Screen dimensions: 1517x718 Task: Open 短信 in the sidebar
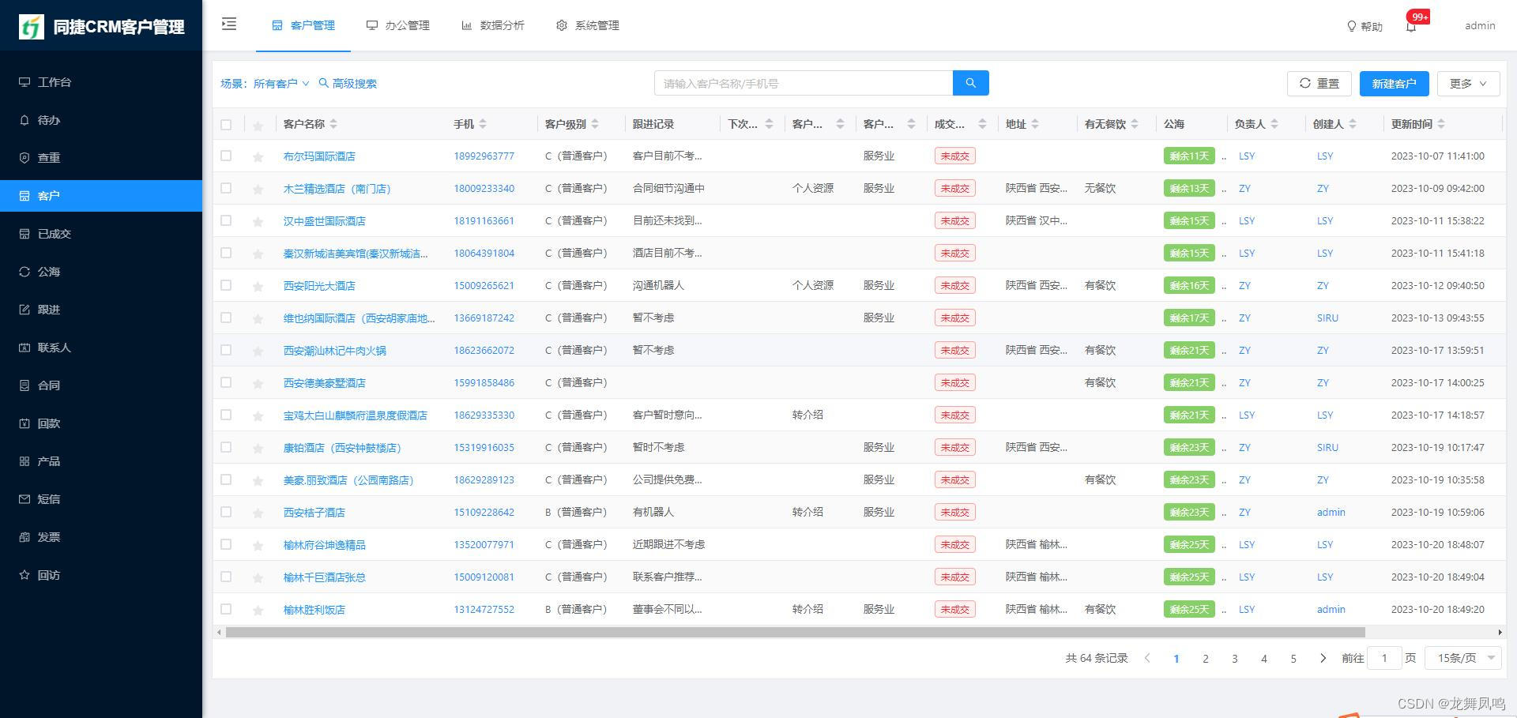[101, 499]
